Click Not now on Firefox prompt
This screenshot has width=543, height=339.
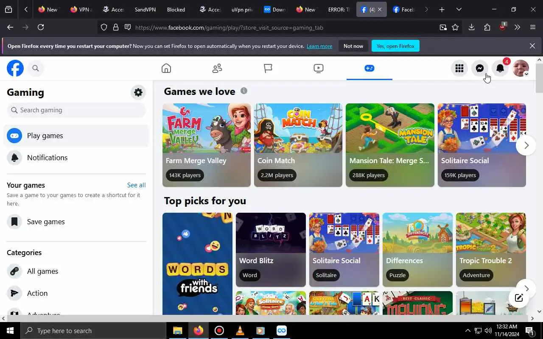(x=353, y=46)
